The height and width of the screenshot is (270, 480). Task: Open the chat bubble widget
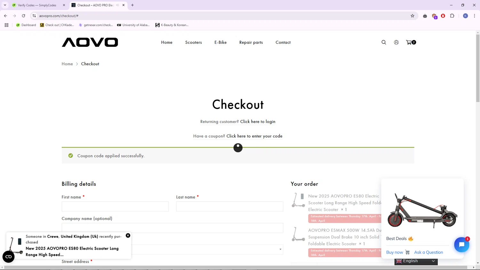pyautogui.click(x=461, y=245)
